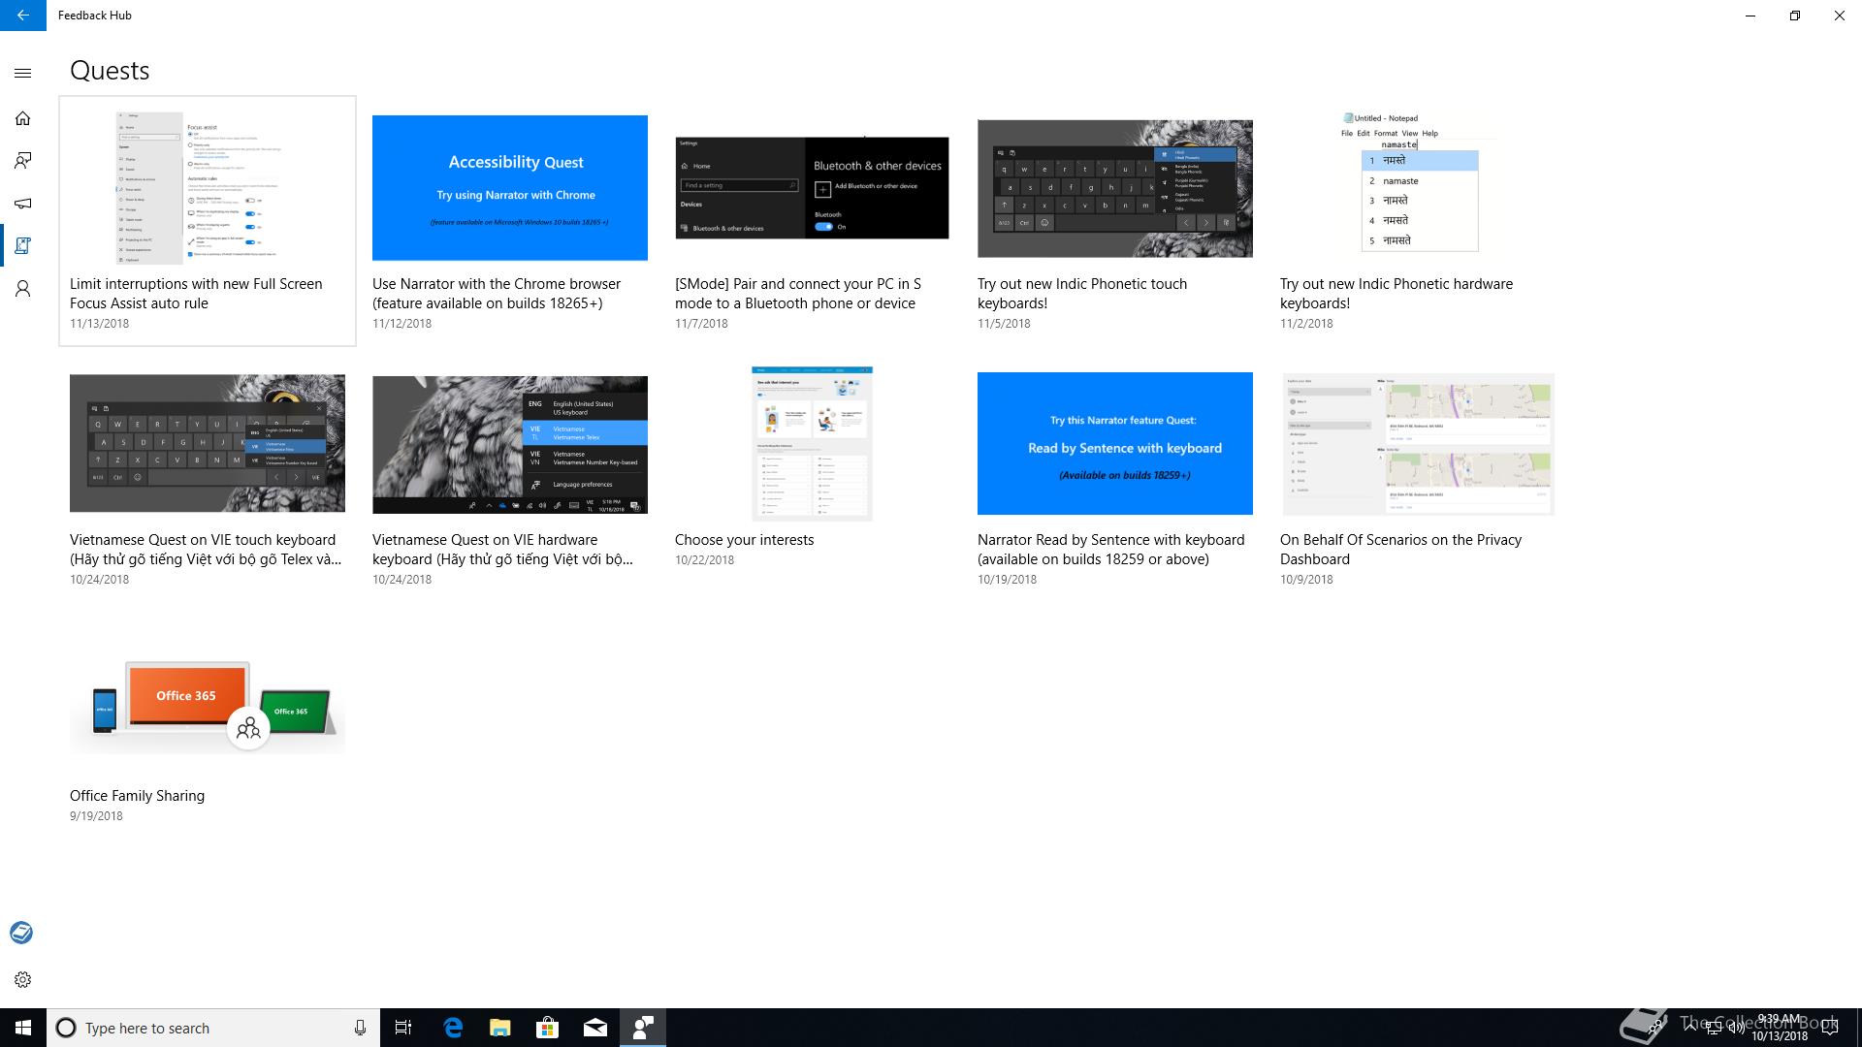This screenshot has height=1047, width=1862.
Task: Open 'Vietnamese Quest on VIE touch keyboard' title
Action: (206, 550)
